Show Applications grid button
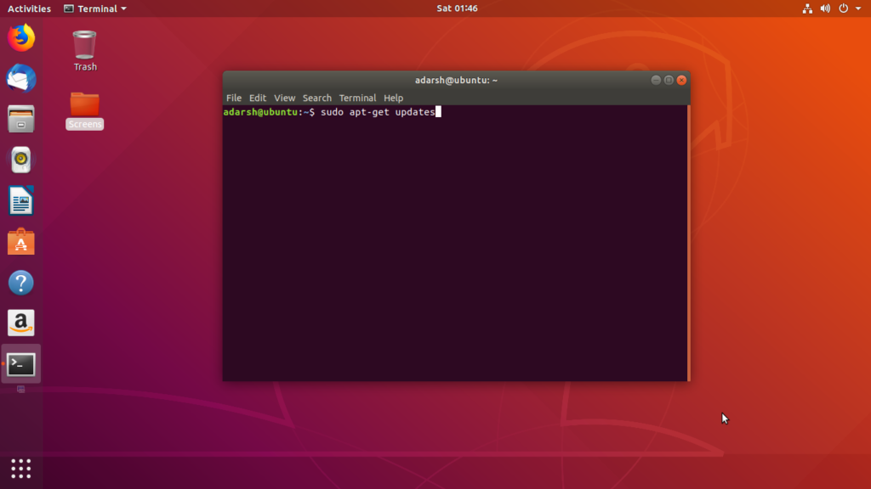The height and width of the screenshot is (489, 871). 21,469
